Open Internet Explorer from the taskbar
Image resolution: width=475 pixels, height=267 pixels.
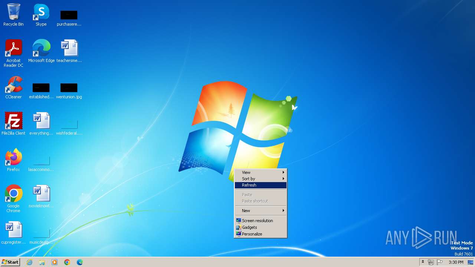click(x=30, y=262)
